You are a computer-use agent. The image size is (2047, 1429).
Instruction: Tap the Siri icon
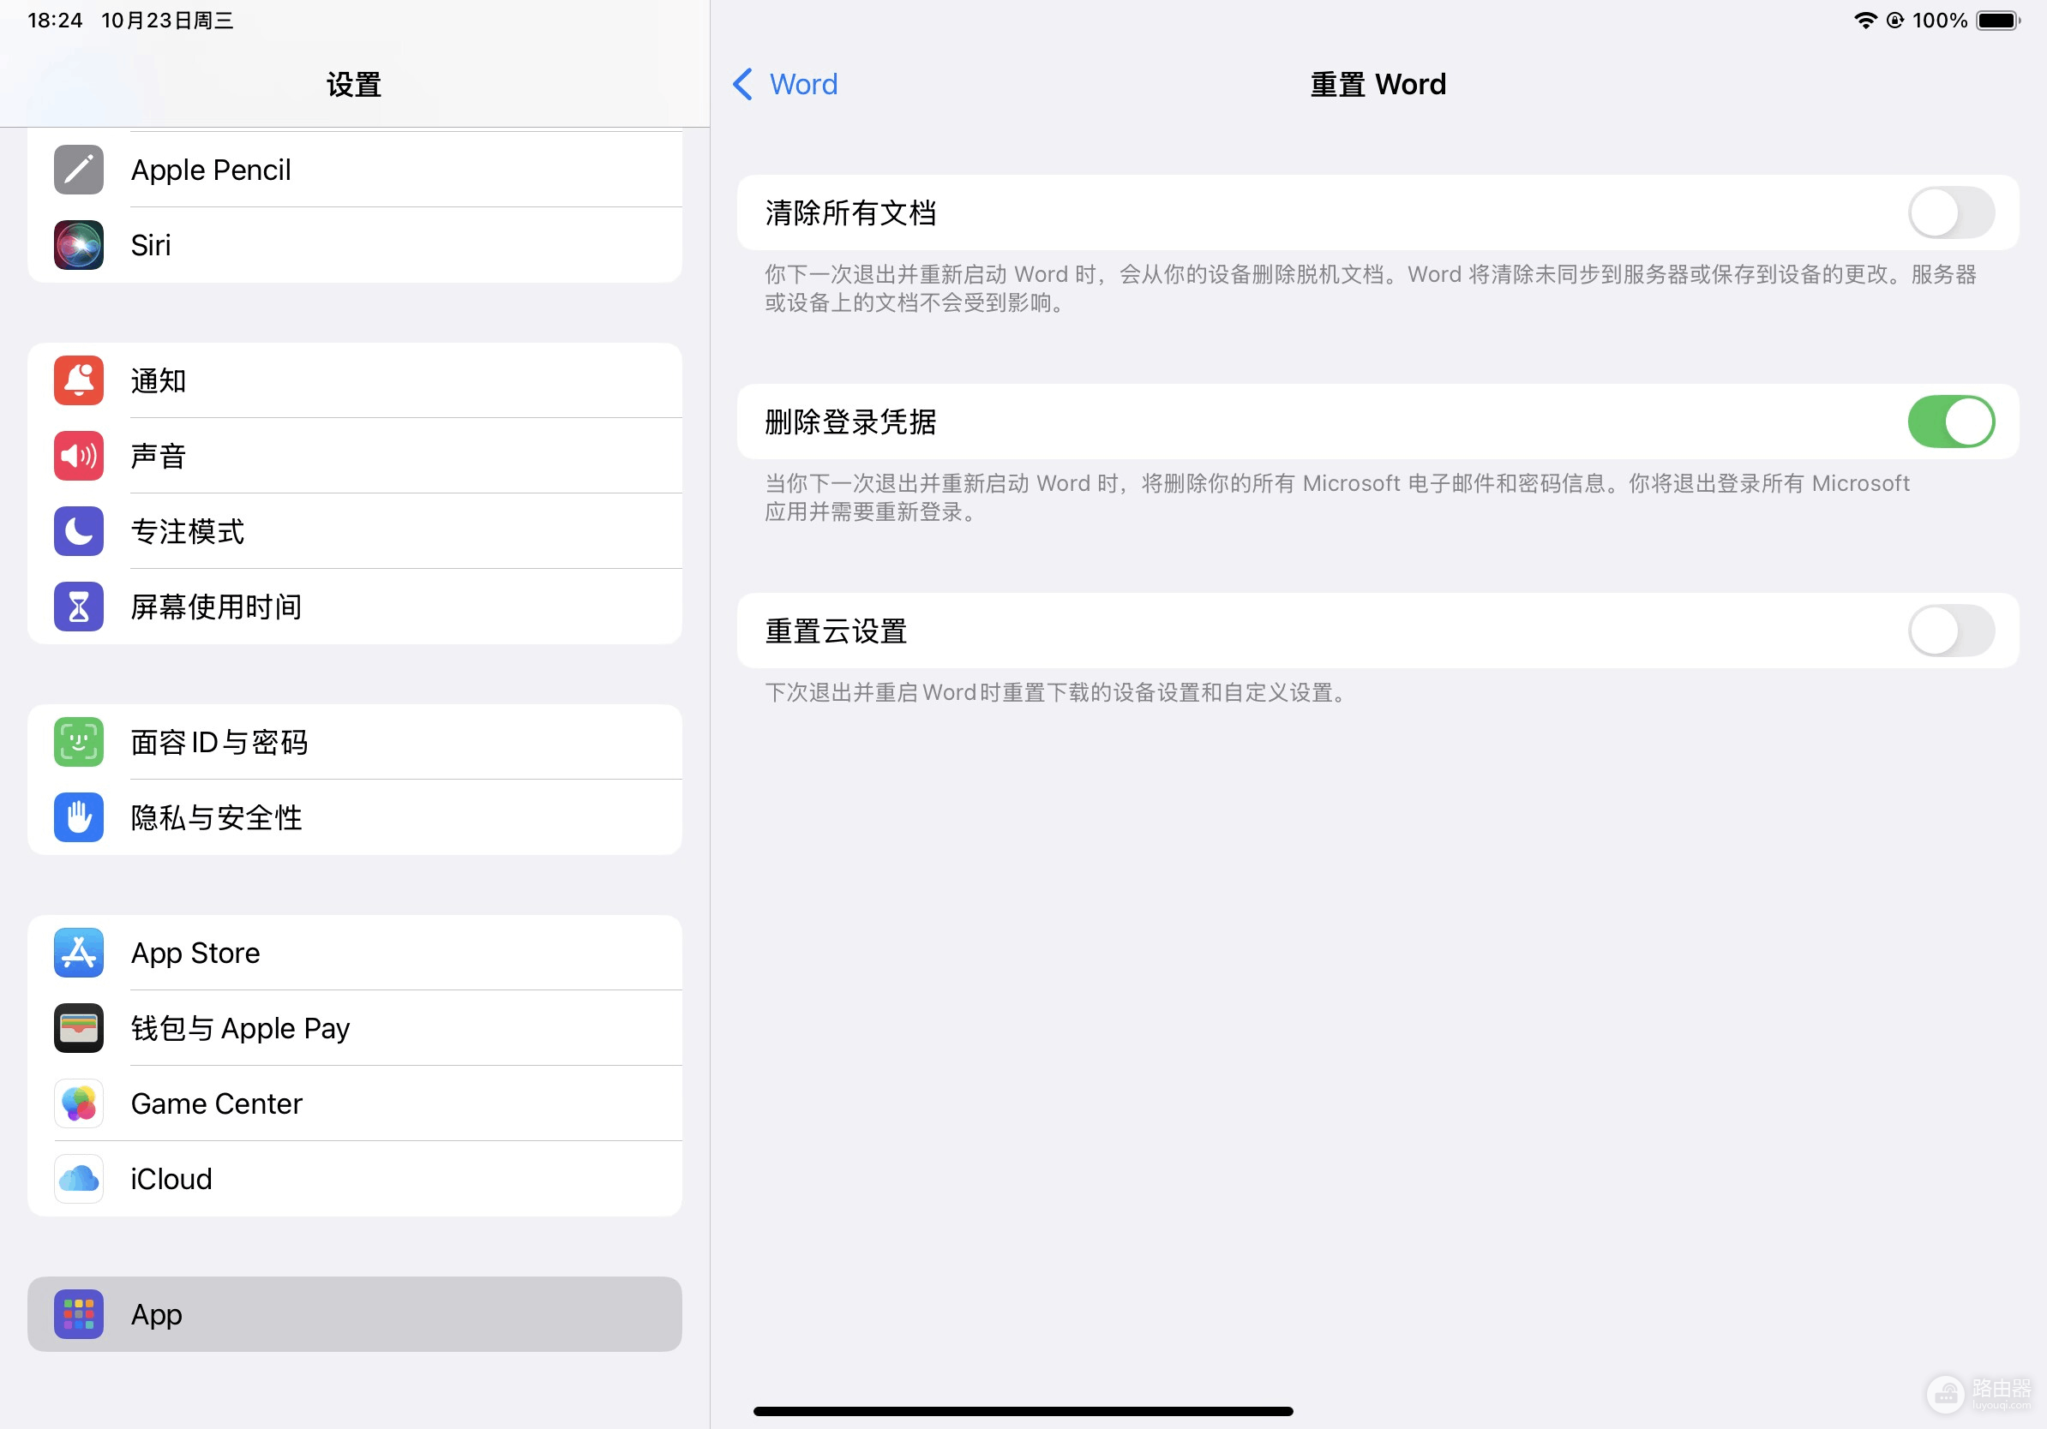point(79,245)
